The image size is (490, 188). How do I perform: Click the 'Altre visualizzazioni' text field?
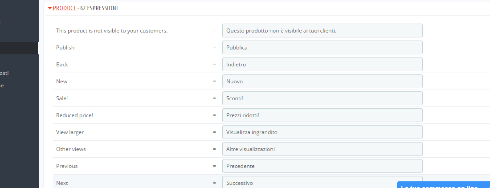point(322,149)
